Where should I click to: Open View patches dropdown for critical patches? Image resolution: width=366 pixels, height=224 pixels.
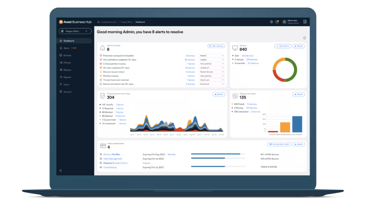pos(212,64)
